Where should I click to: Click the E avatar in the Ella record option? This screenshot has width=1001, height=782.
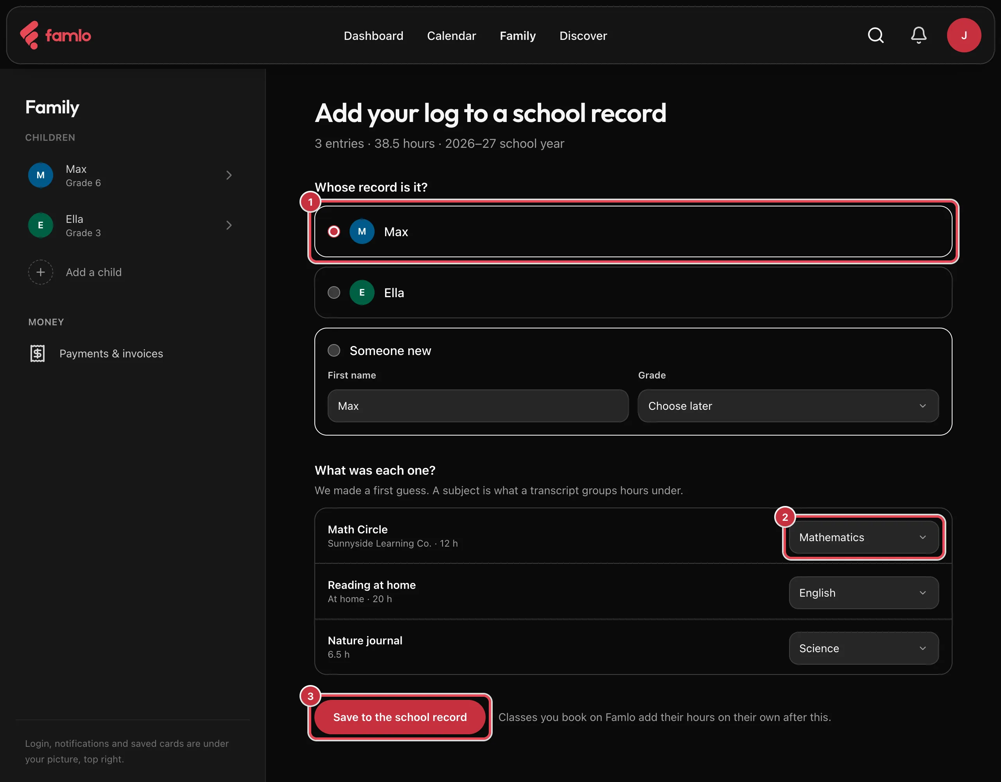pos(362,292)
